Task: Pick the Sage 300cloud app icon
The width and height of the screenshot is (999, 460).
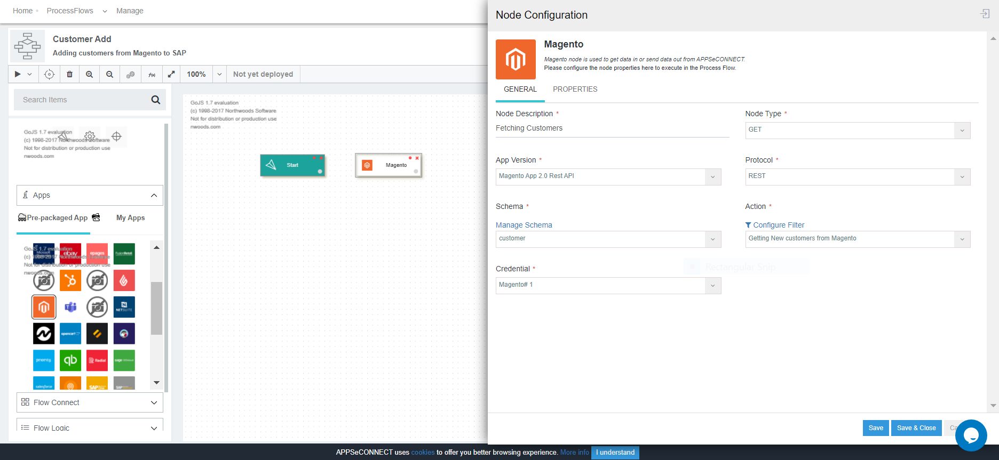Action: (124, 360)
